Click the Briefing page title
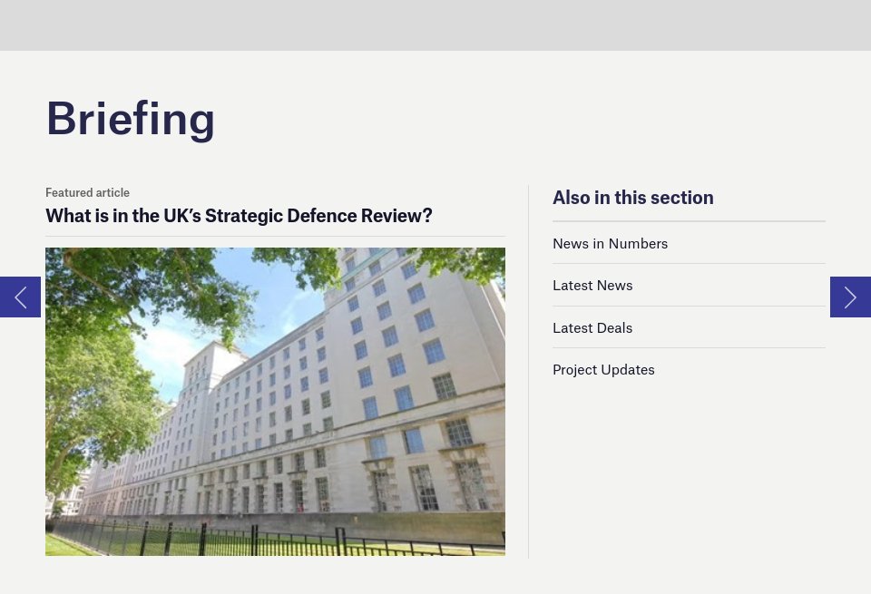Image resolution: width=871 pixels, height=594 pixels. click(x=131, y=118)
